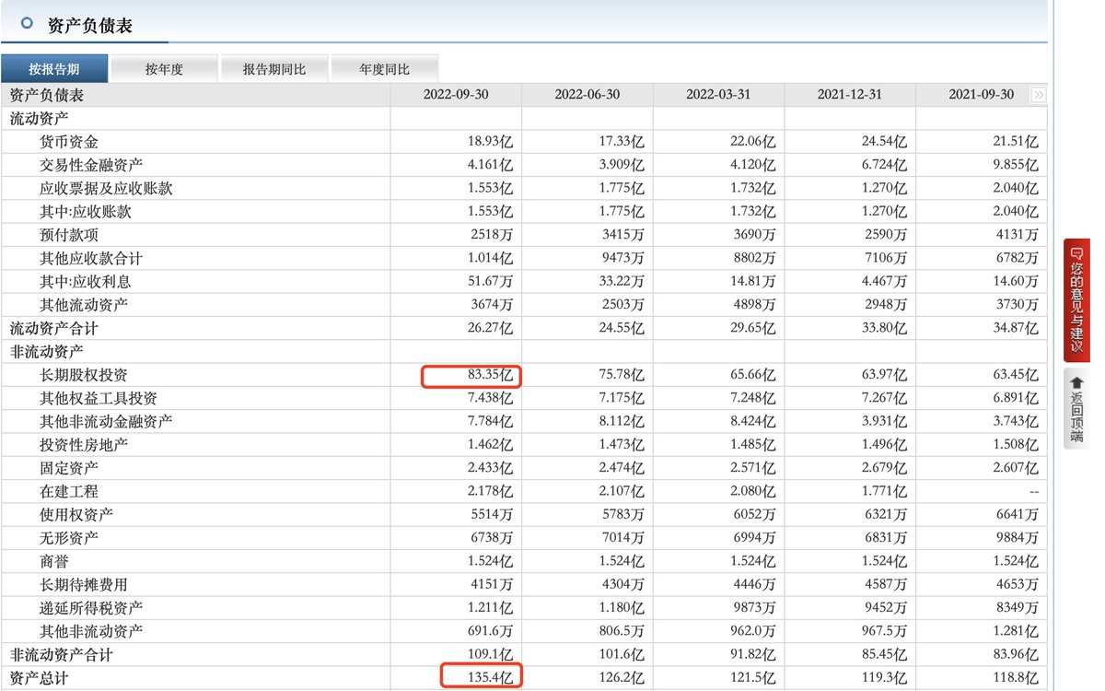Screen dimensions: 1105x691
Task: Click the 2021-12-31 column header
Action: [x=850, y=95]
